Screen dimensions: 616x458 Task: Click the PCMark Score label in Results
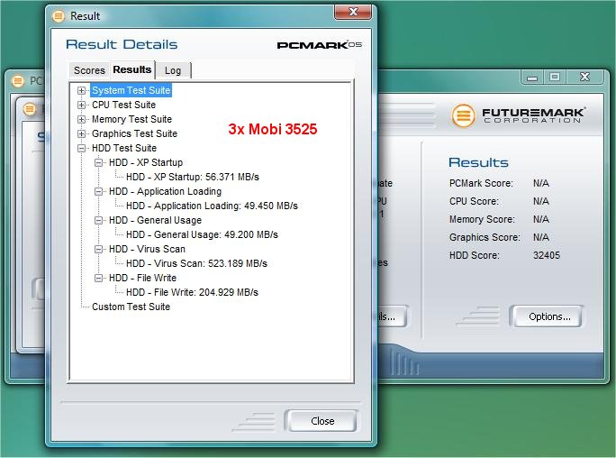[x=481, y=183]
